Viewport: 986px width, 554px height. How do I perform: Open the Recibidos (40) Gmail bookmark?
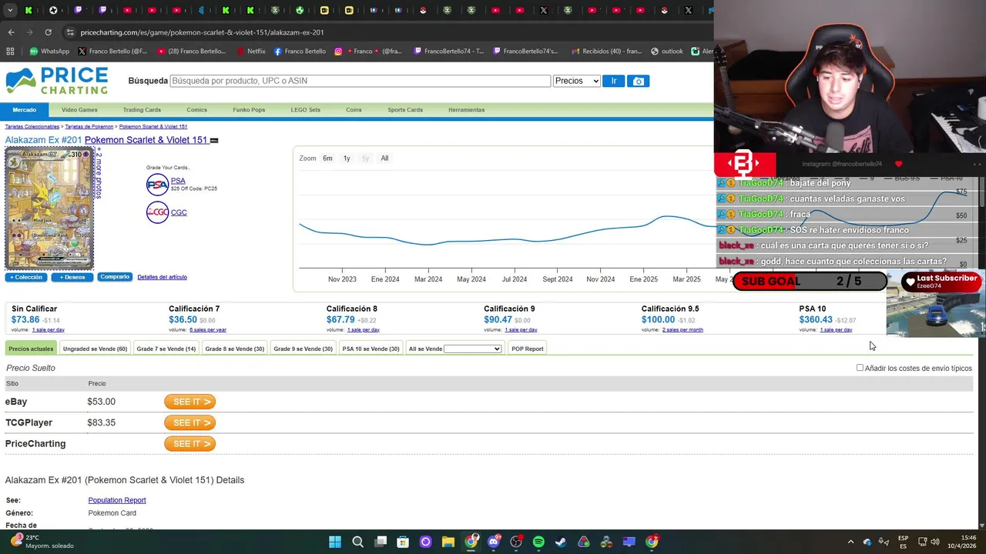[x=605, y=52]
